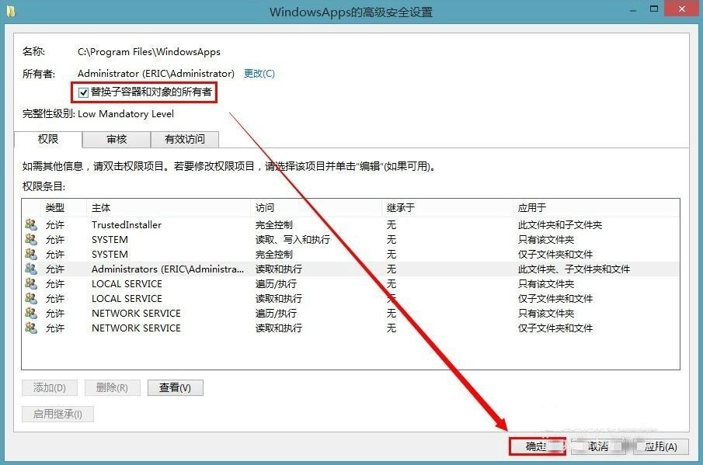Click the user icon on first SYSTEM entry

tap(30, 239)
